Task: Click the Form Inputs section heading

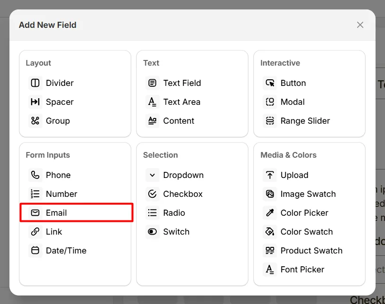Action: [48, 155]
